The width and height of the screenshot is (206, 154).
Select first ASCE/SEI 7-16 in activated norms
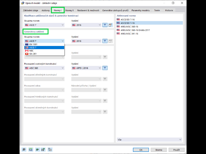pos(149,19)
